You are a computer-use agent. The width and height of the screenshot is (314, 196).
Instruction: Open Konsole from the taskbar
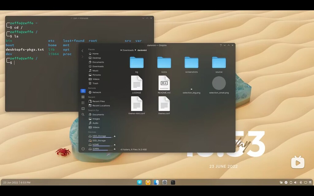point(173,182)
